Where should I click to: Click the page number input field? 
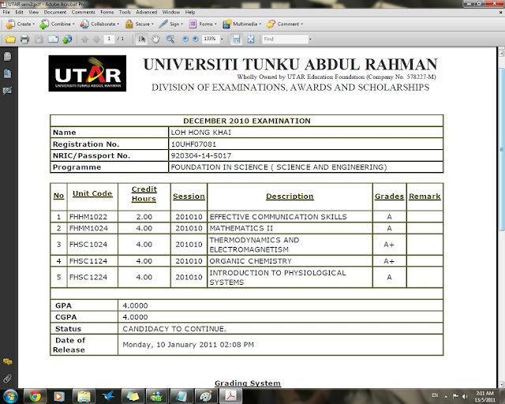coord(109,39)
